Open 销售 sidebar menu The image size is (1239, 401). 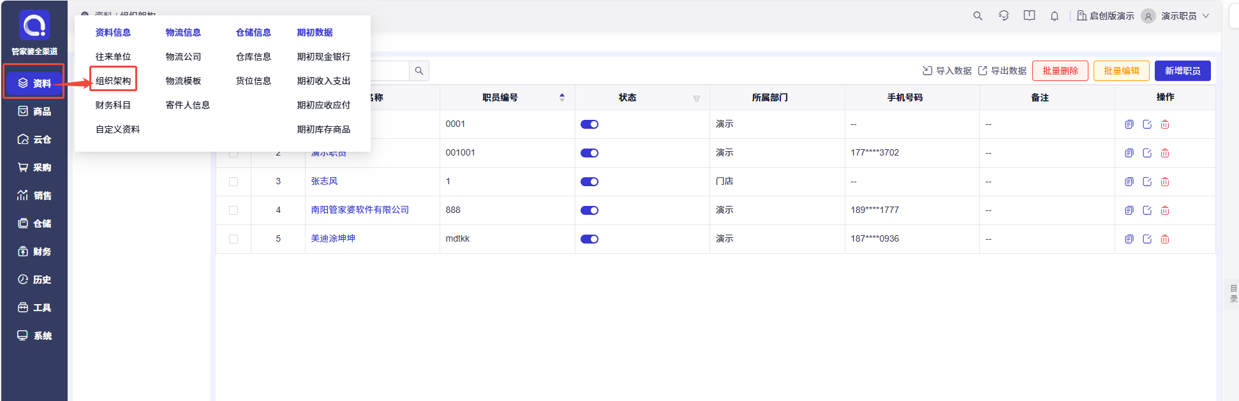click(x=34, y=196)
